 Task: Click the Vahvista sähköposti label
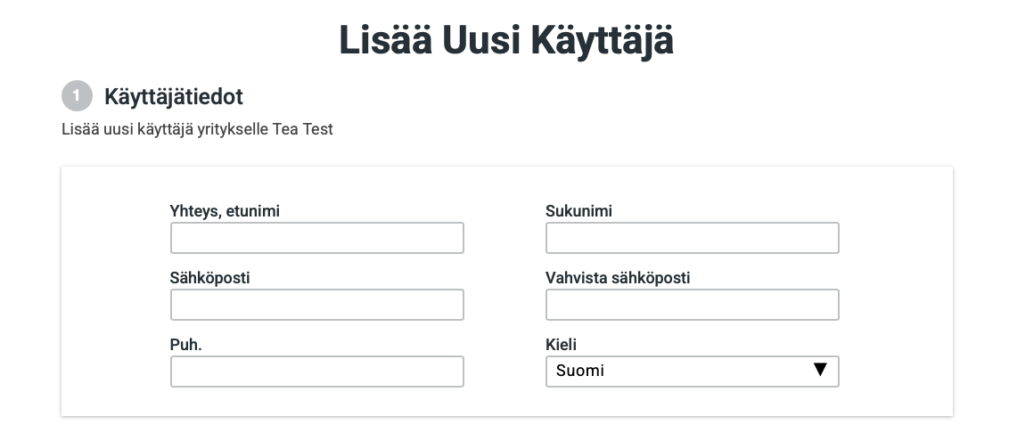[x=618, y=278]
